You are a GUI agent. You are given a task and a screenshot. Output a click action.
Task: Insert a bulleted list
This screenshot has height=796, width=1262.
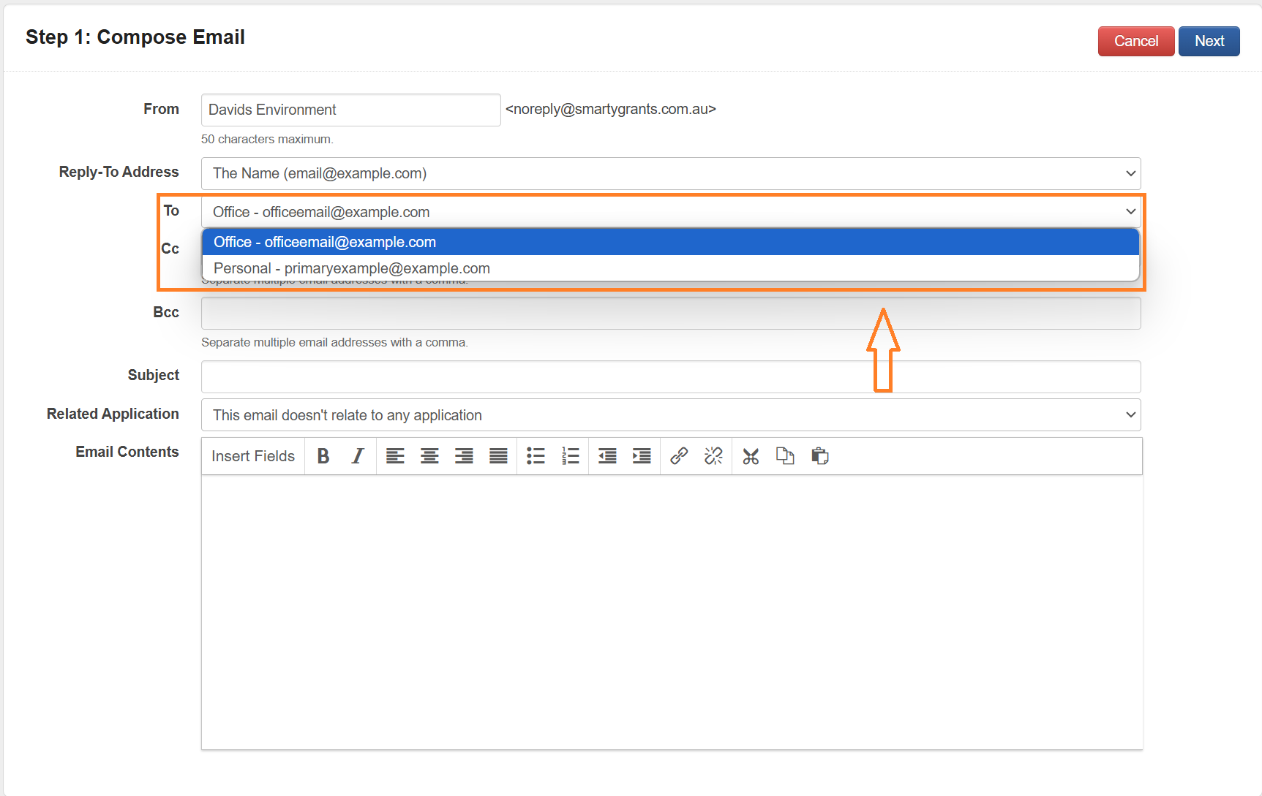pyautogui.click(x=536, y=456)
